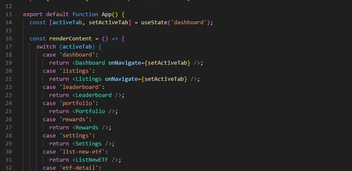Screen dimensions: 352x171
Task: Click line number 29 in the gutter
Action: pos(8,143)
